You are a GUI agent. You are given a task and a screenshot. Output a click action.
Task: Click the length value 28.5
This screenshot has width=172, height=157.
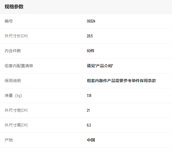click(90, 36)
